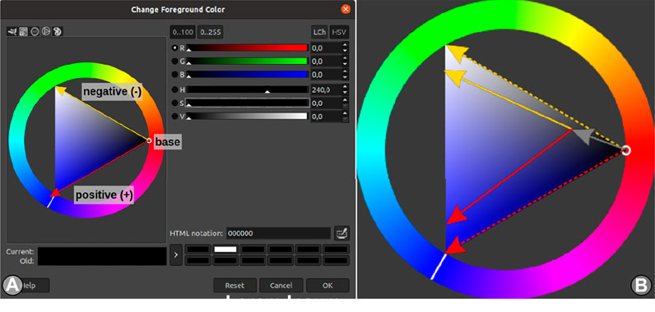The image size is (655, 312).
Task: Select the CMYK color selector icon
Action: coord(23,31)
